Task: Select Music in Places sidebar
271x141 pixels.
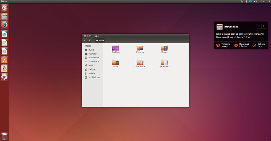Action: (91, 65)
